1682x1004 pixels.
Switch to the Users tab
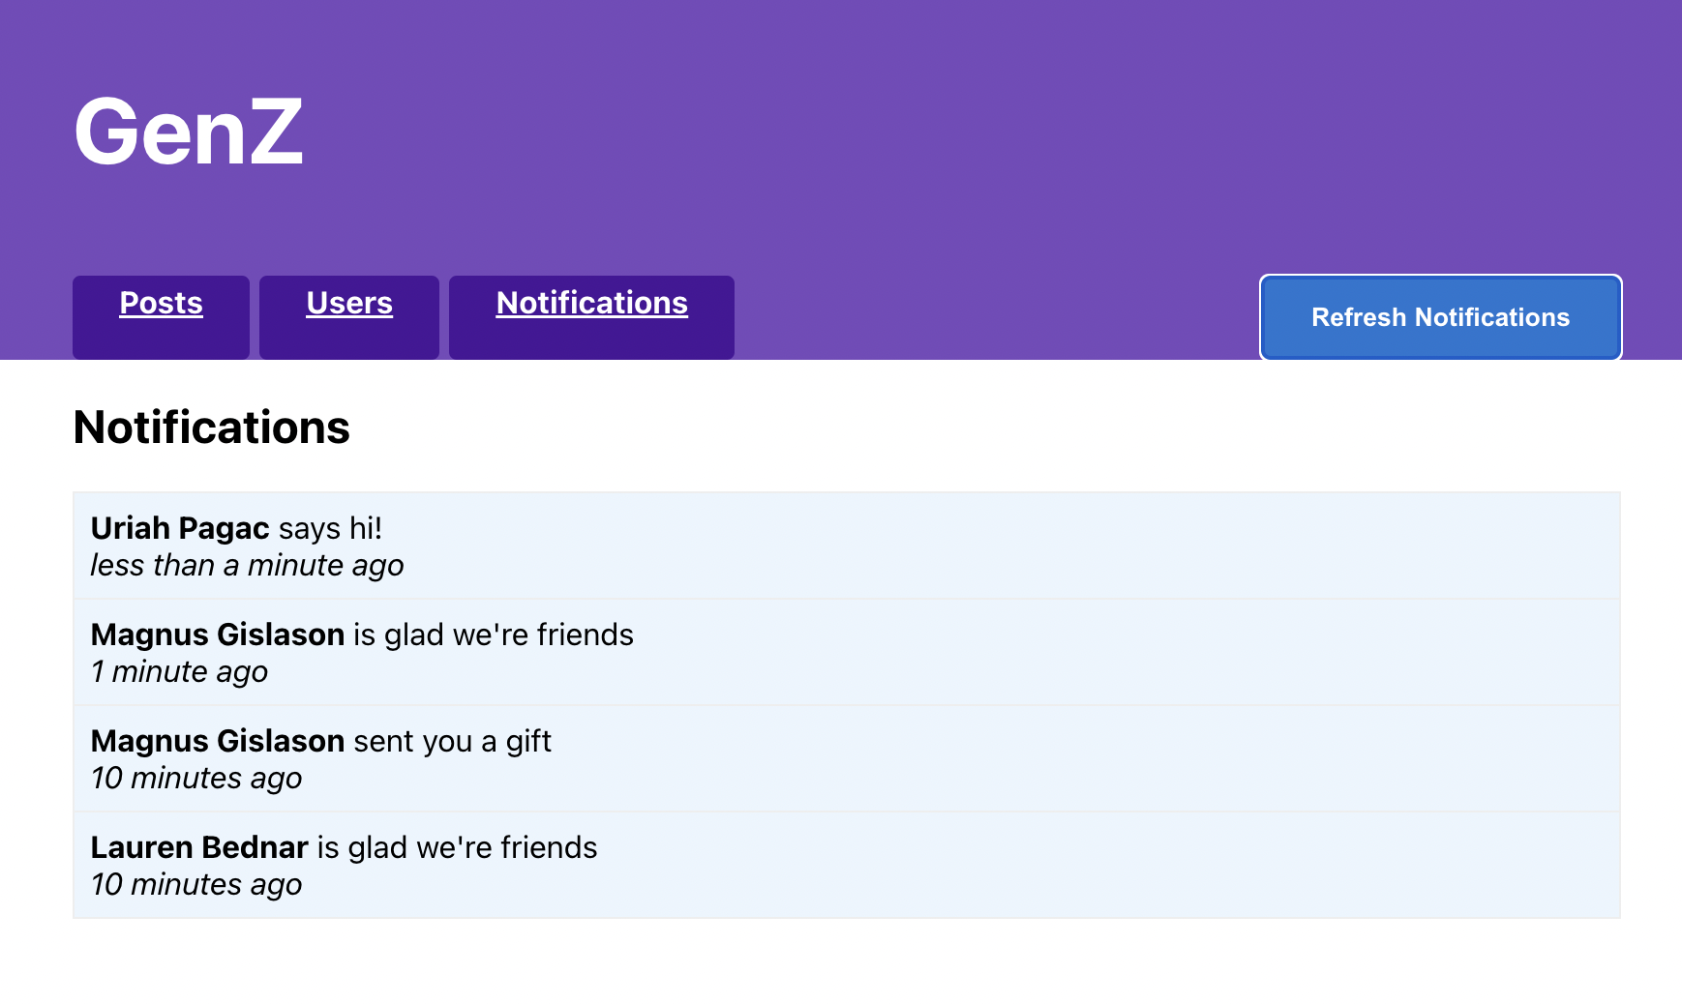click(349, 304)
